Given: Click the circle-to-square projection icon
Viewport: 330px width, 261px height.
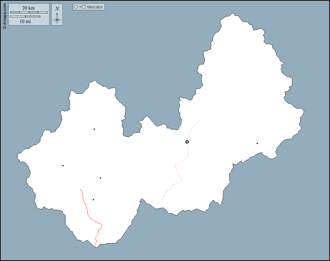Looking at the screenshot, I should click(80, 7).
